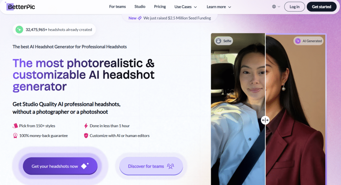
Task: Click the styles icon by Pick from 150+
Action: tap(15, 126)
